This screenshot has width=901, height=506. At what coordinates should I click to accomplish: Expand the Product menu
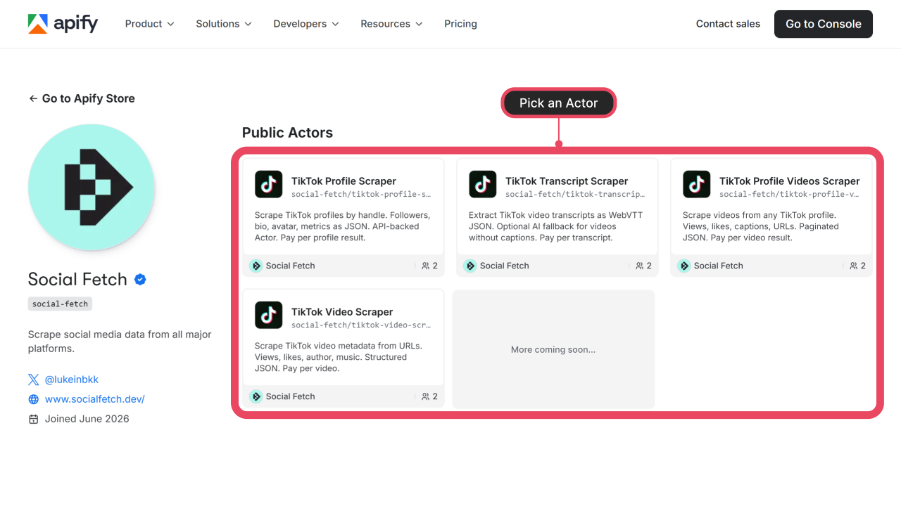(149, 24)
